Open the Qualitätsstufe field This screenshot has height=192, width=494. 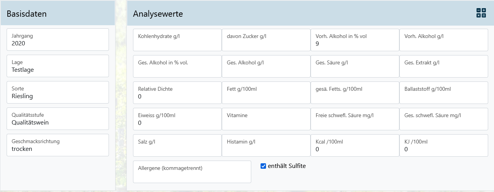[x=58, y=119]
